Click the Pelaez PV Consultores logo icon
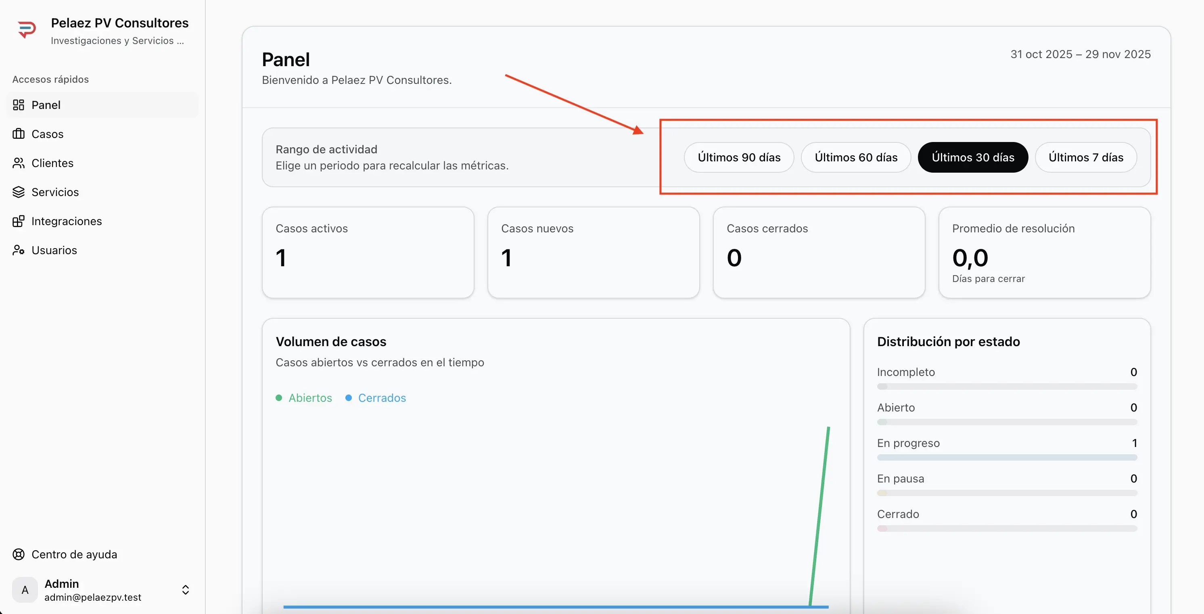 coord(27,29)
